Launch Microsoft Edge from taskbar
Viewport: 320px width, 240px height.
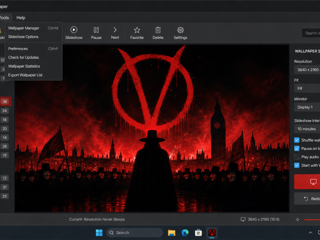[x=185, y=233]
